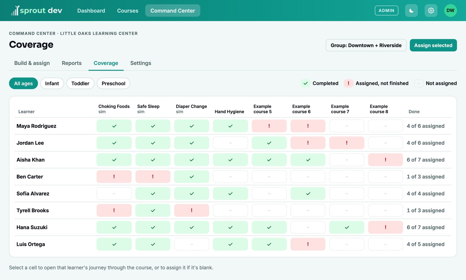The height and width of the screenshot is (280, 466).
Task: Open Ben Carter Safe Sleep alert cell
Action: coord(153,177)
